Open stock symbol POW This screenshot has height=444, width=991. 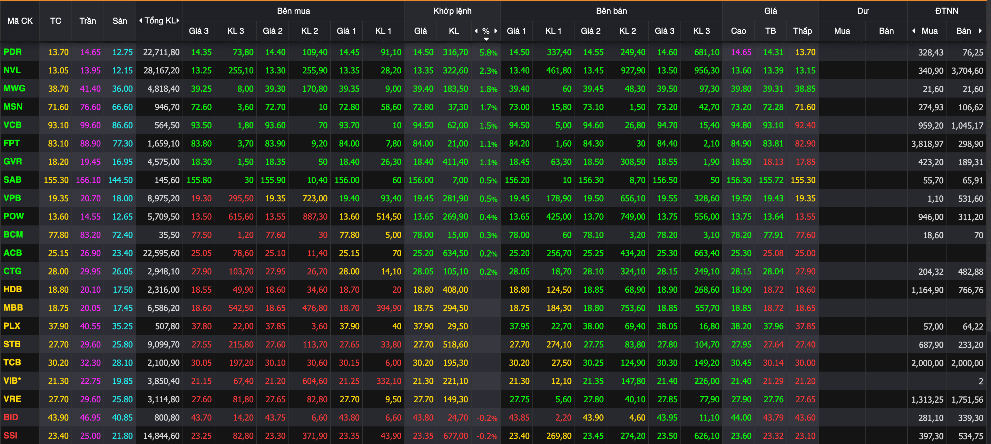tap(14, 216)
